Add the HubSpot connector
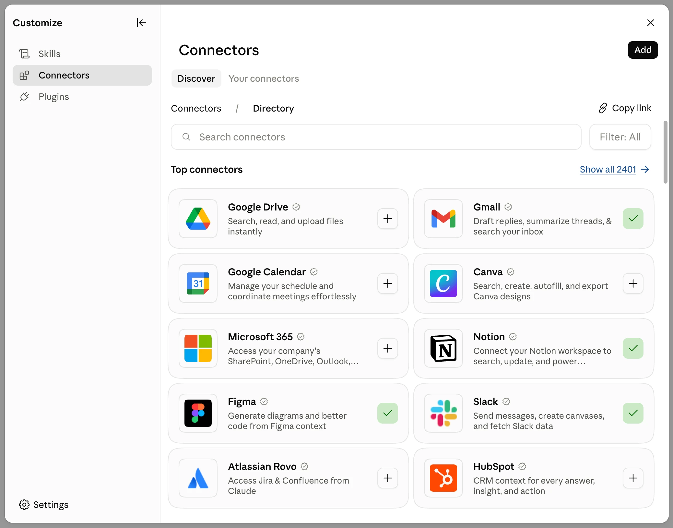The width and height of the screenshot is (673, 528). pyautogui.click(x=633, y=478)
